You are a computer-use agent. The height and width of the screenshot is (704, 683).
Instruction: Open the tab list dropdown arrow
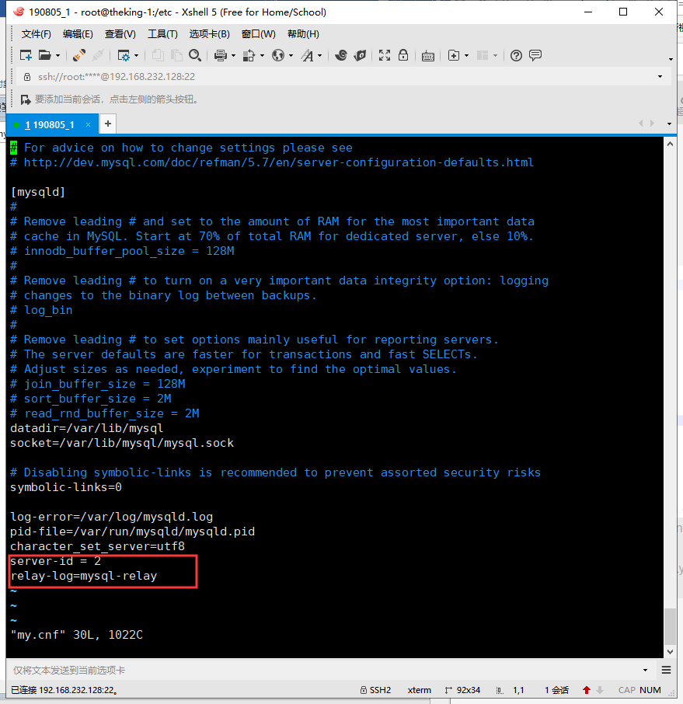pyautogui.click(x=669, y=124)
